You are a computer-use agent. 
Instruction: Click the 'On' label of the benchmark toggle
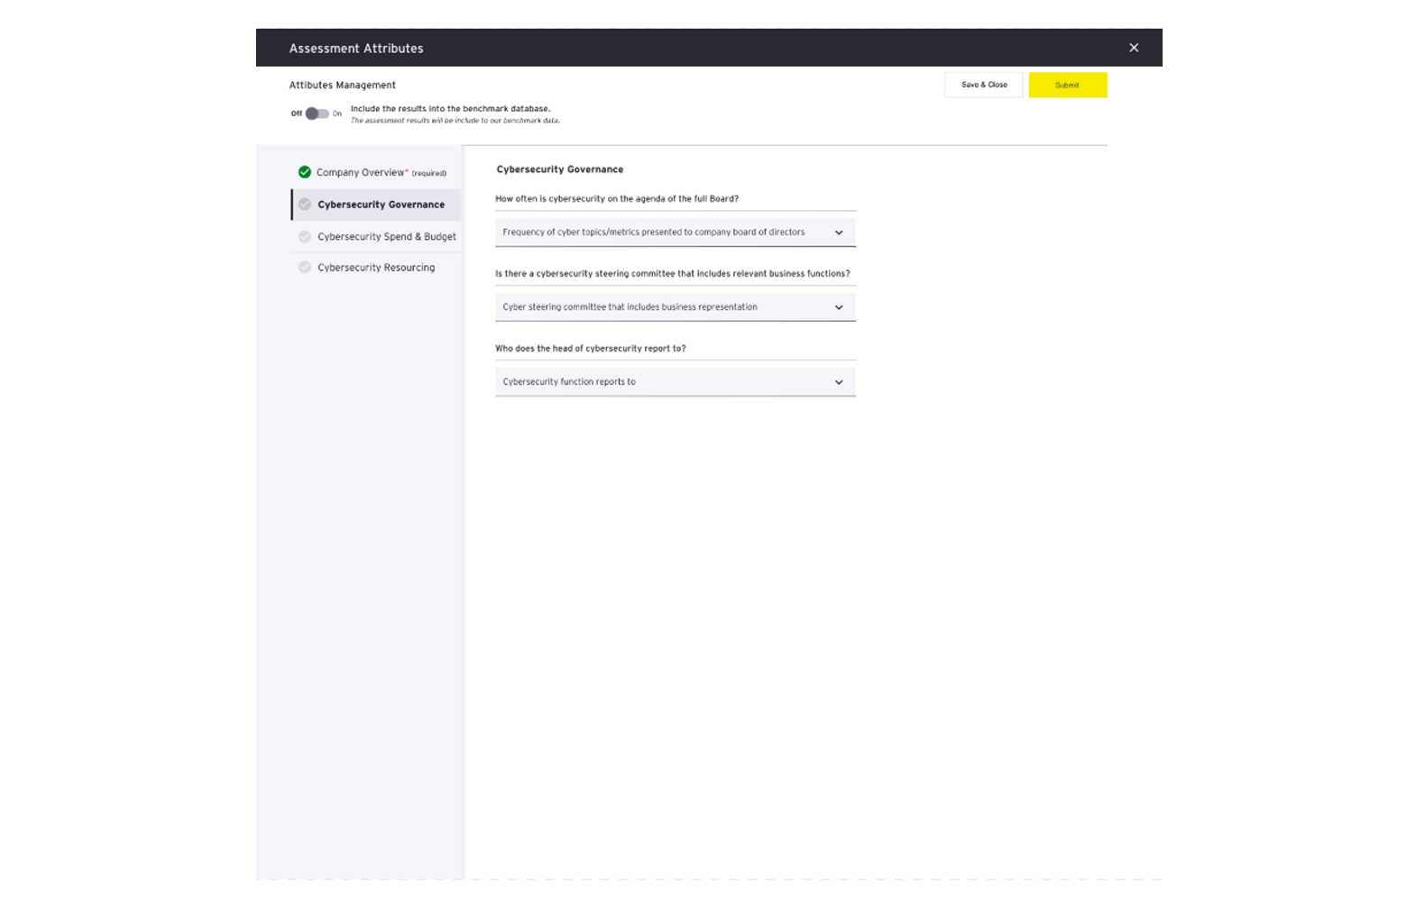coord(337,114)
